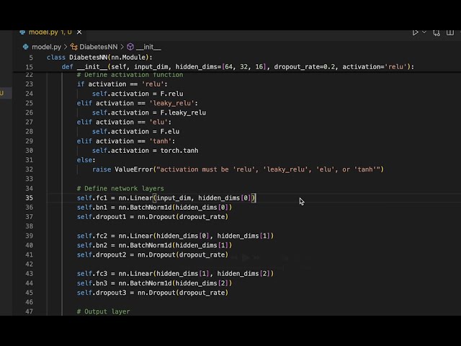This screenshot has height=346, width=461.
Task: Click the self.dropout2 = nn.Dropout line
Action: click(152, 254)
